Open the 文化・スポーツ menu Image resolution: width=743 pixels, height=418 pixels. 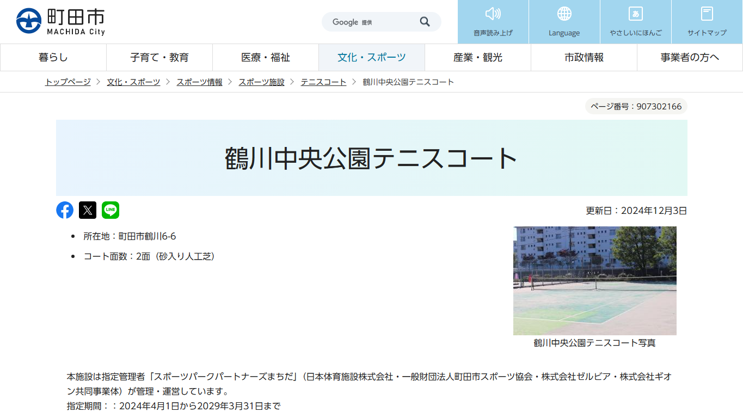[x=372, y=58]
